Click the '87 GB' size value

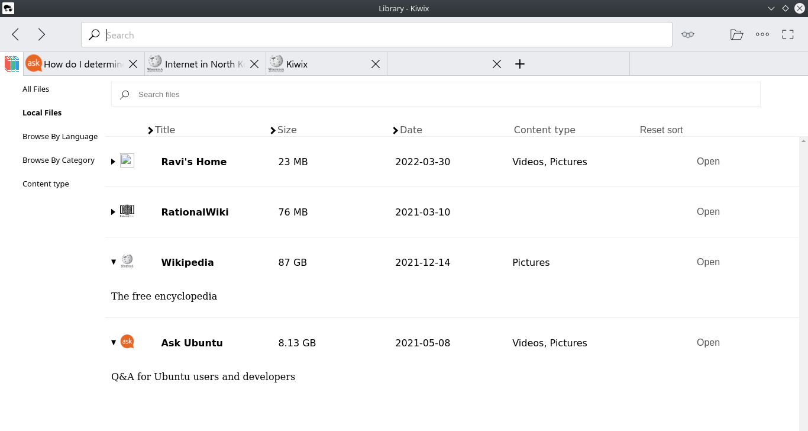(292, 262)
